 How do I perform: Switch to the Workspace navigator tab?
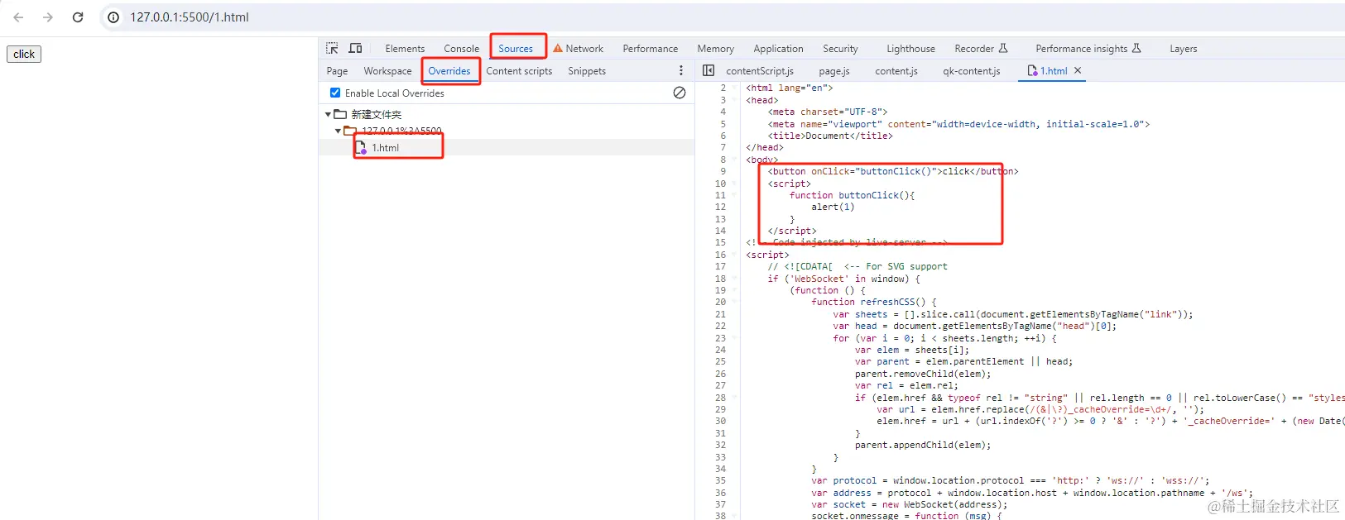click(387, 71)
